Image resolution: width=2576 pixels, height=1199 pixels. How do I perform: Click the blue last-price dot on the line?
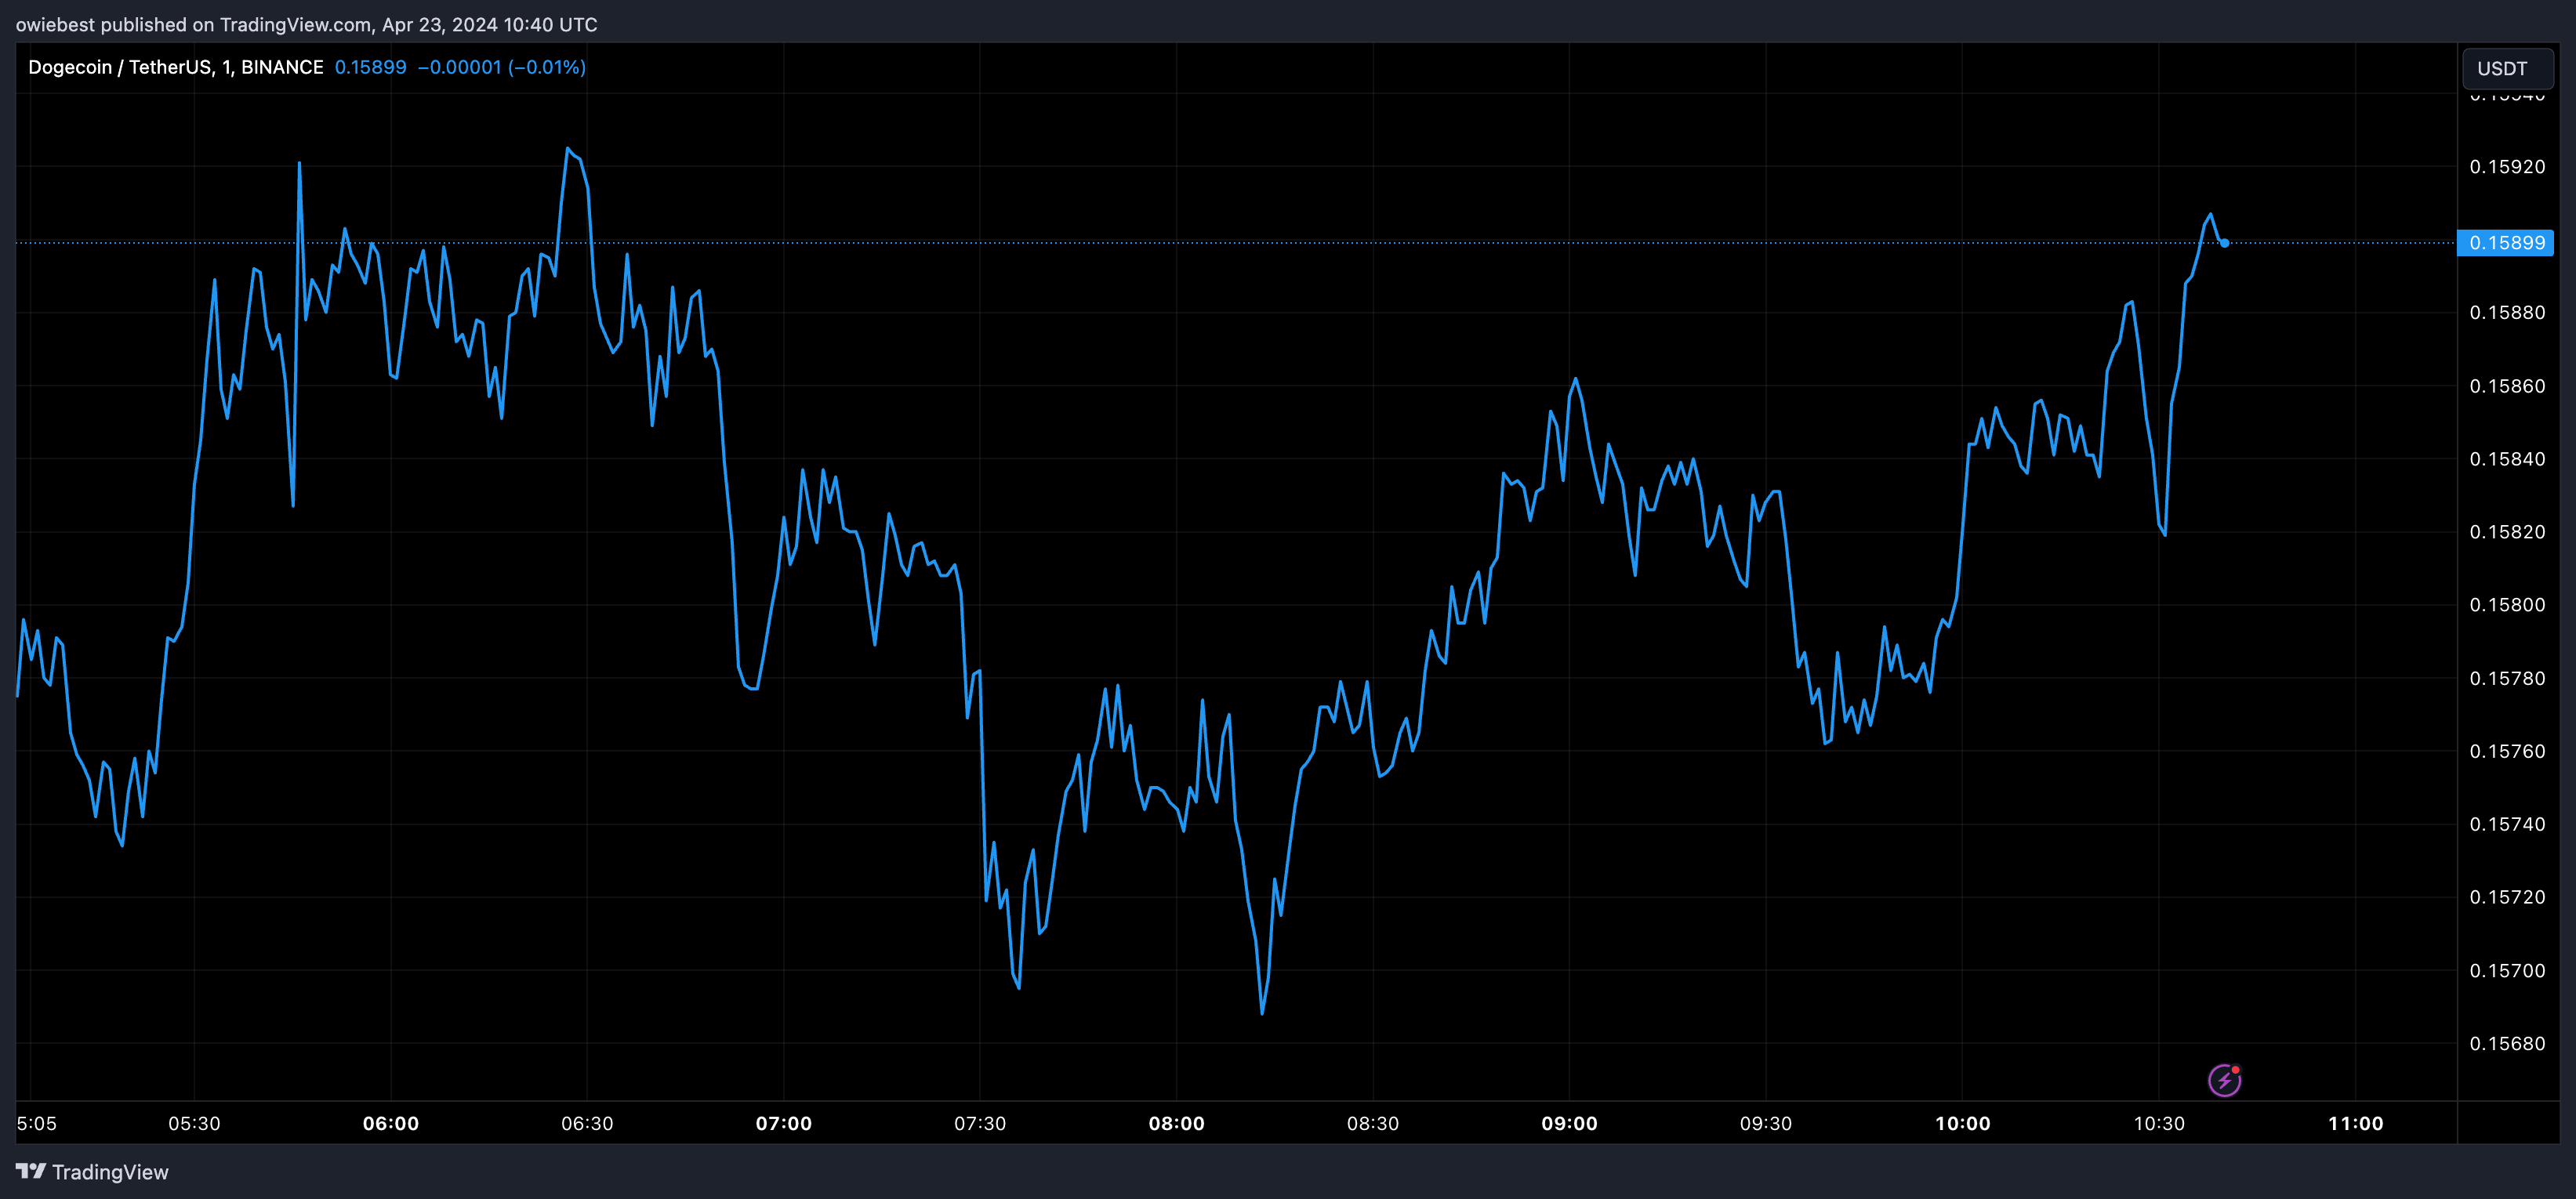click(2224, 243)
